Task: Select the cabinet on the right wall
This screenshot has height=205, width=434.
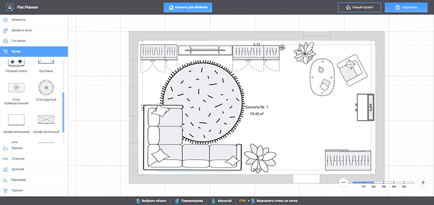Action: [365, 107]
